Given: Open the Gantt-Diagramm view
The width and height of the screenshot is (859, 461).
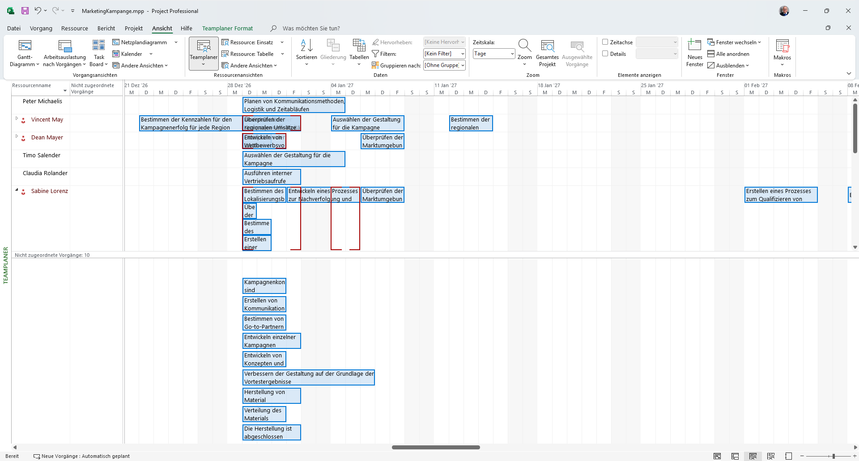Looking at the screenshot, I should coord(25,54).
